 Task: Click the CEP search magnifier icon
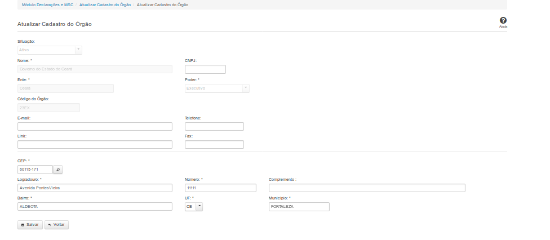(58, 169)
